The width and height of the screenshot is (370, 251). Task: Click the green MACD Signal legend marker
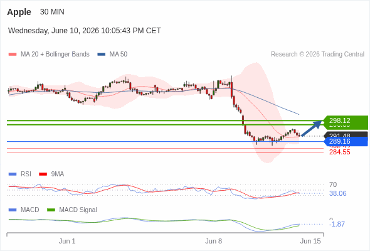(x=51, y=210)
